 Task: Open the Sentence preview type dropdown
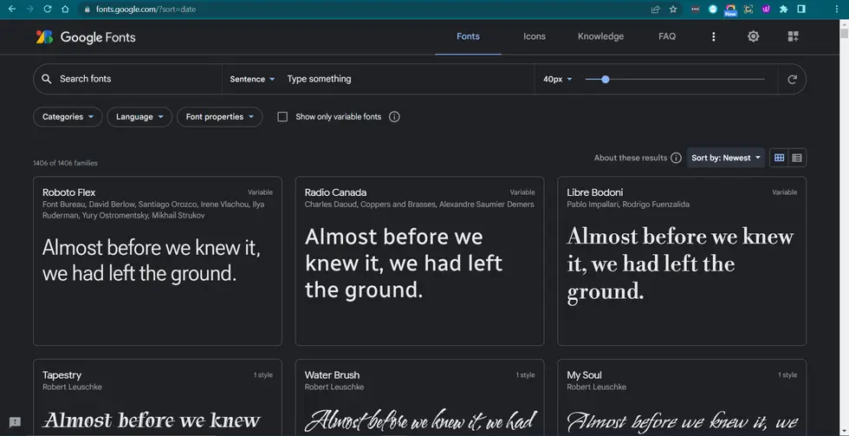pos(252,79)
